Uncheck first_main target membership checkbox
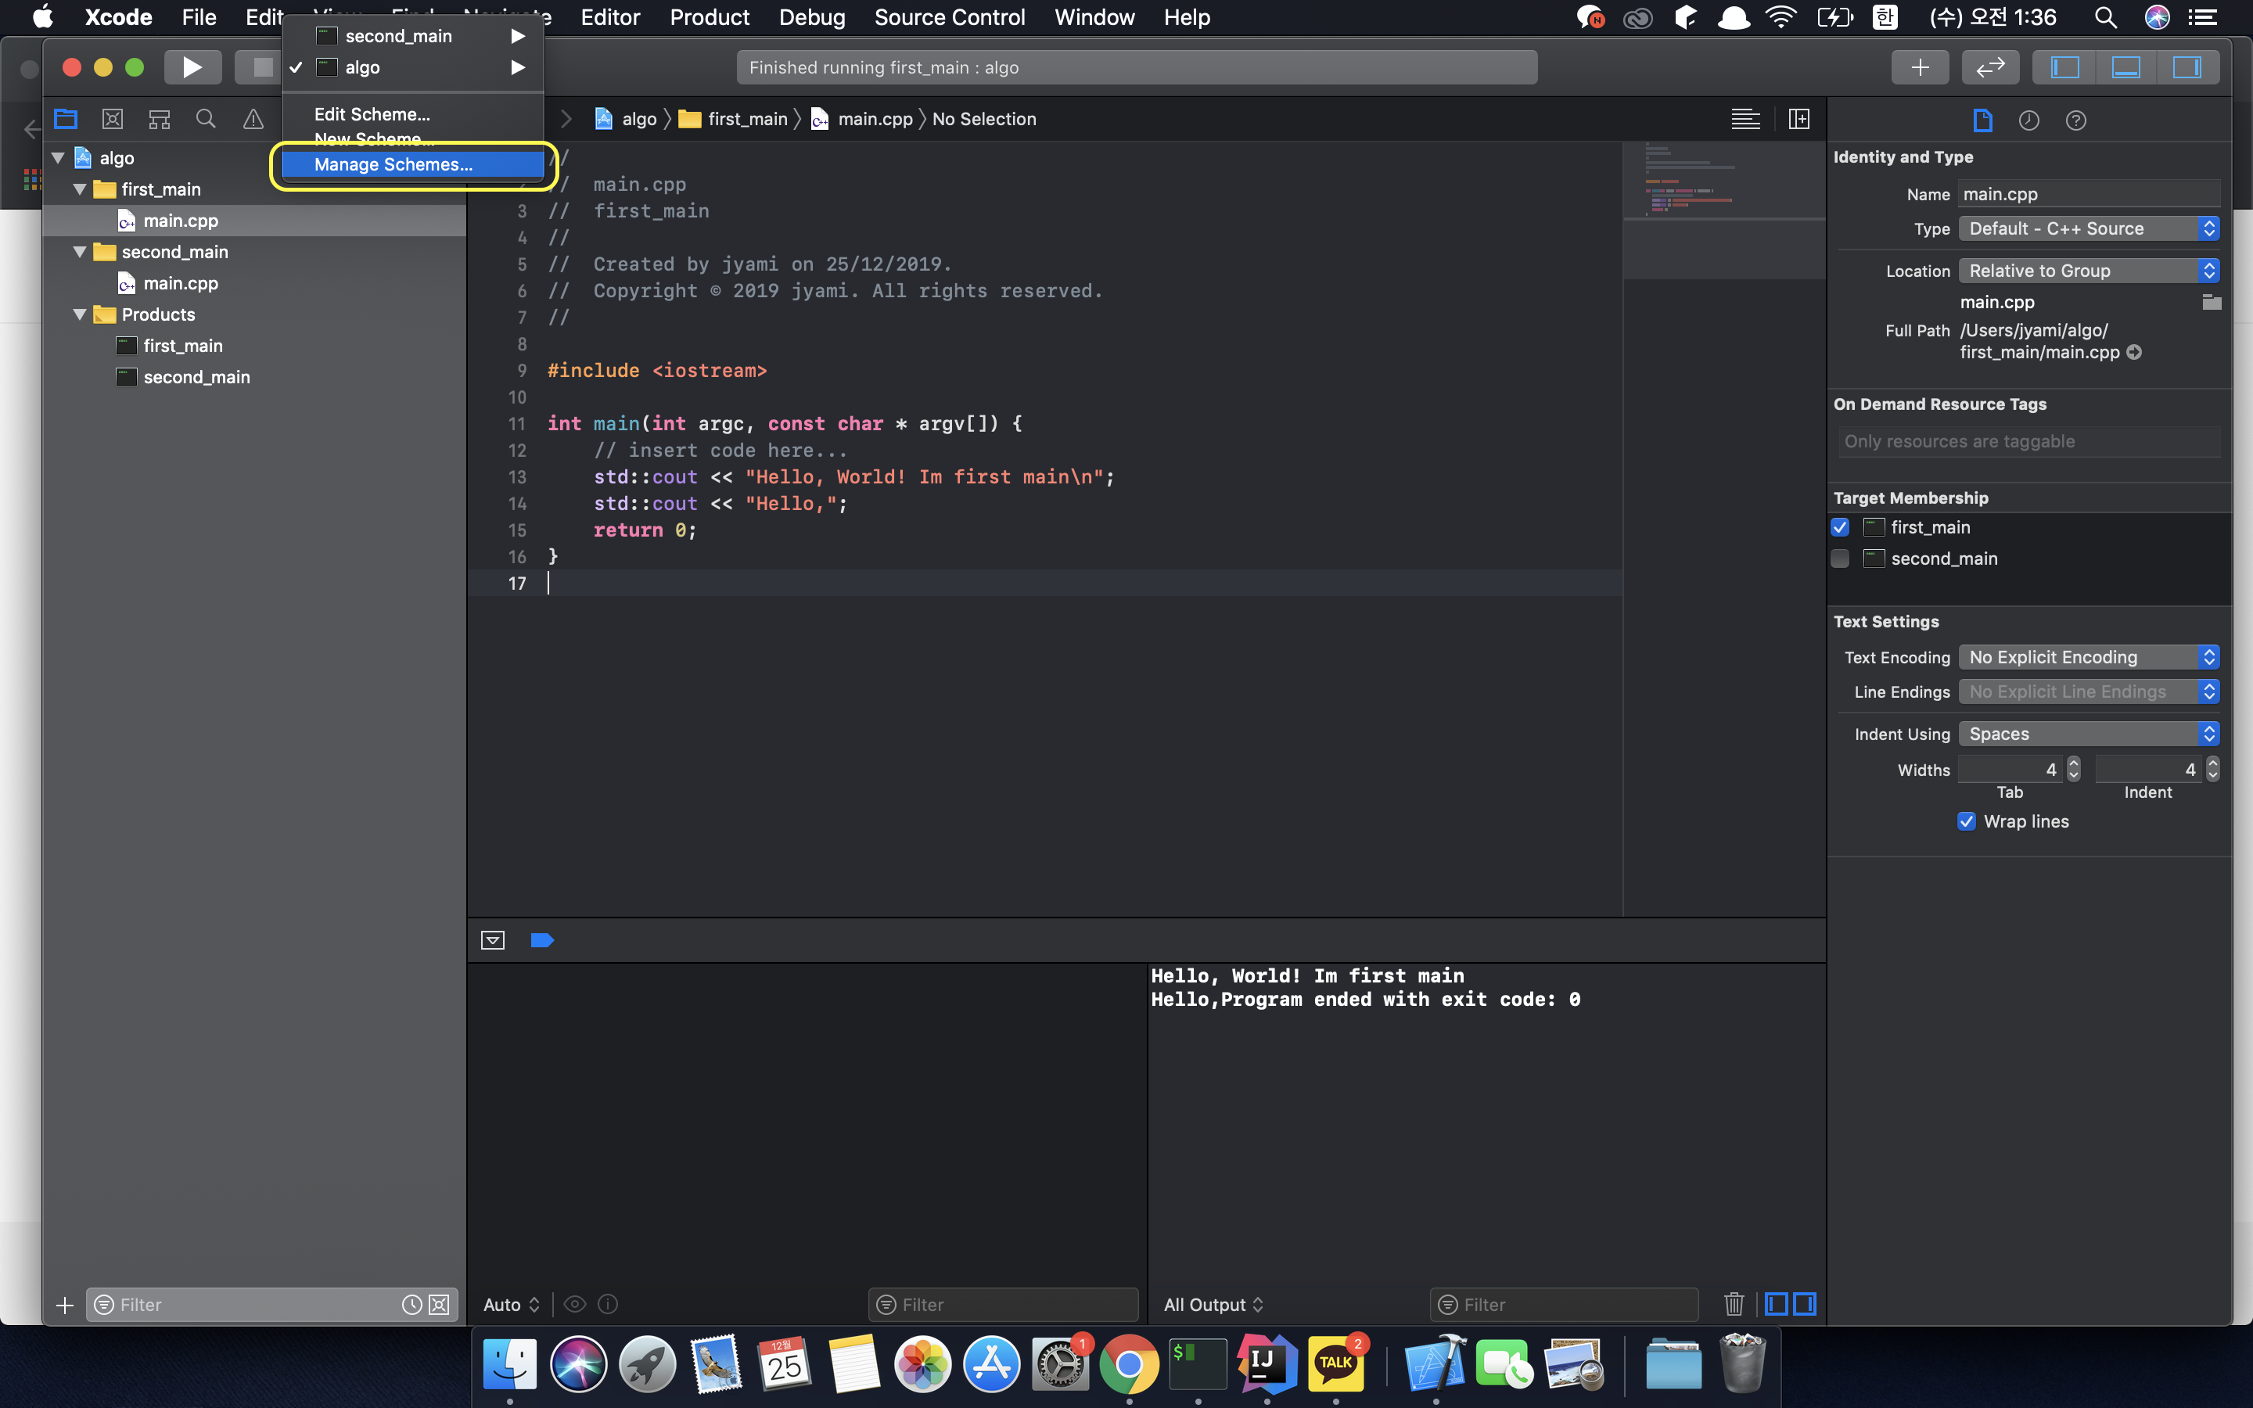The width and height of the screenshot is (2253, 1408). coord(1840,527)
